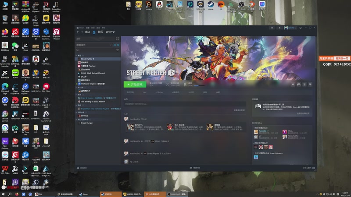Collapse the 2024 library category
351x197 pixels.
point(76,113)
